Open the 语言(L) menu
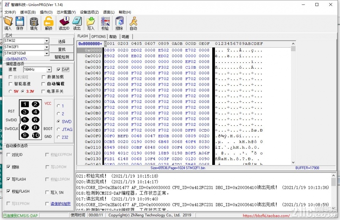Screen dimensions: 340x220 (109, 12)
